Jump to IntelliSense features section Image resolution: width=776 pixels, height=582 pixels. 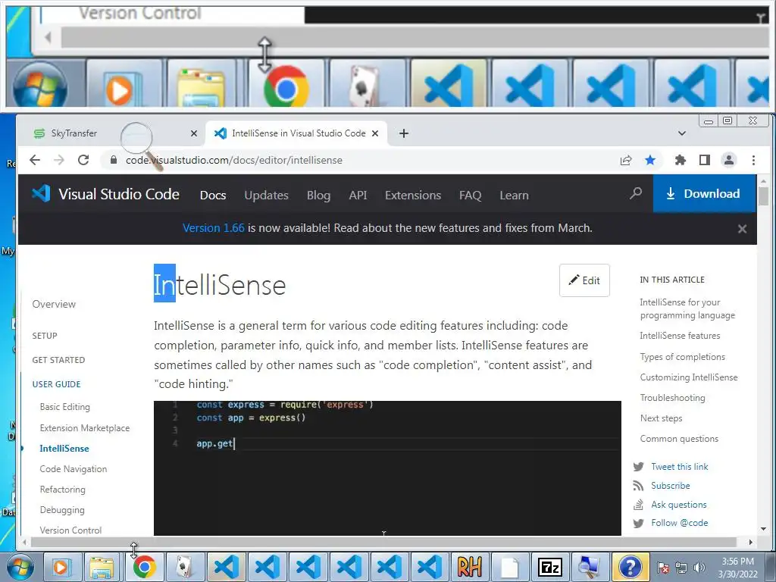(x=680, y=336)
